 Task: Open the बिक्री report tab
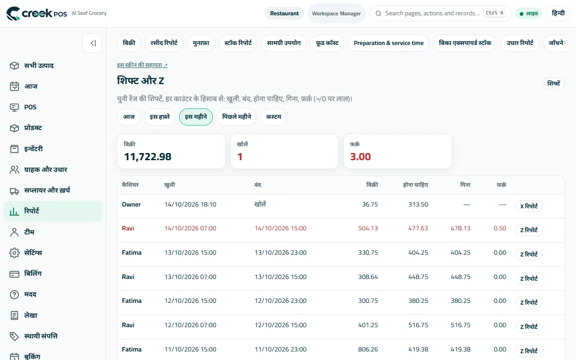(129, 43)
